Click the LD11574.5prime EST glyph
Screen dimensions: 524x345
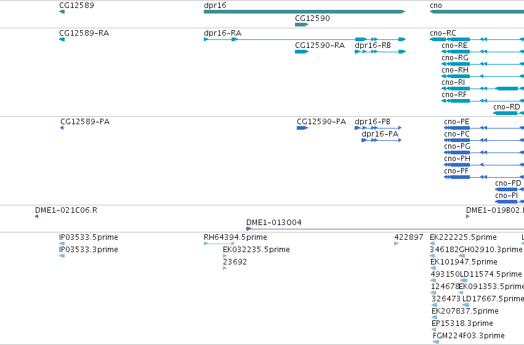(464, 280)
